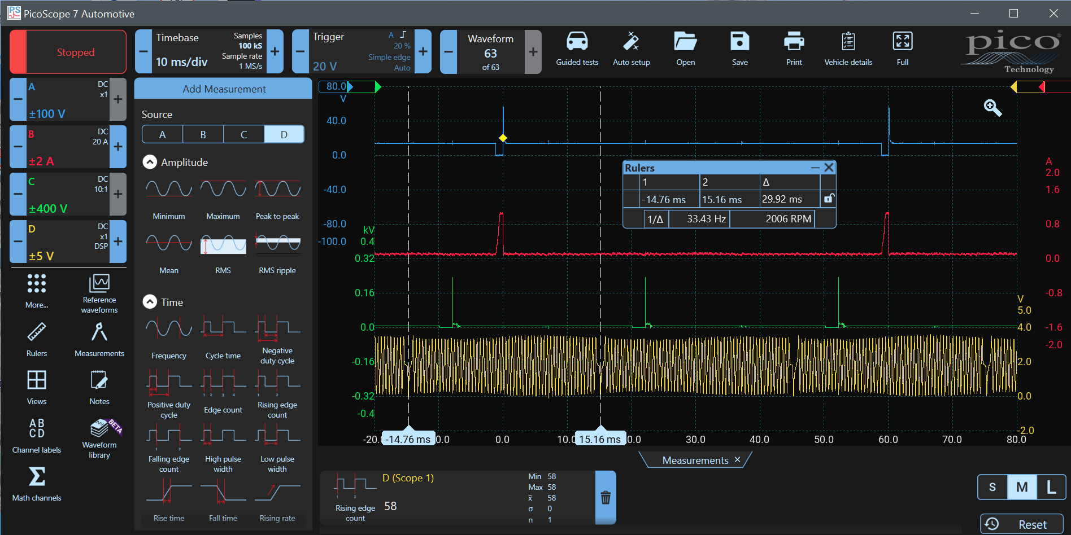The height and width of the screenshot is (535, 1071).
Task: Open Channel C settings
Action: 68,194
